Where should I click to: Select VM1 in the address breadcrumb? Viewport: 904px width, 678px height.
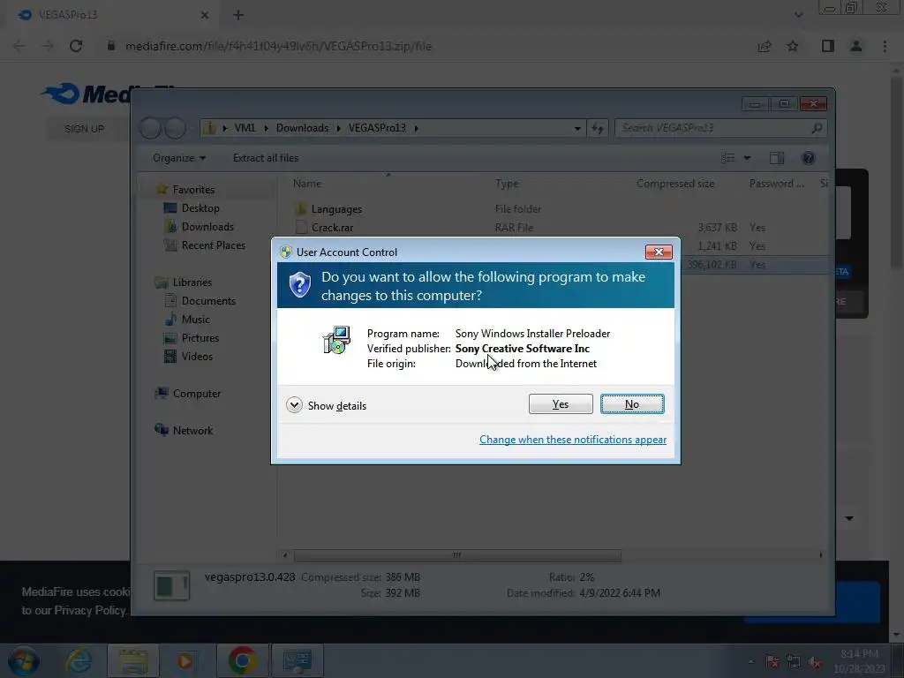[245, 128]
